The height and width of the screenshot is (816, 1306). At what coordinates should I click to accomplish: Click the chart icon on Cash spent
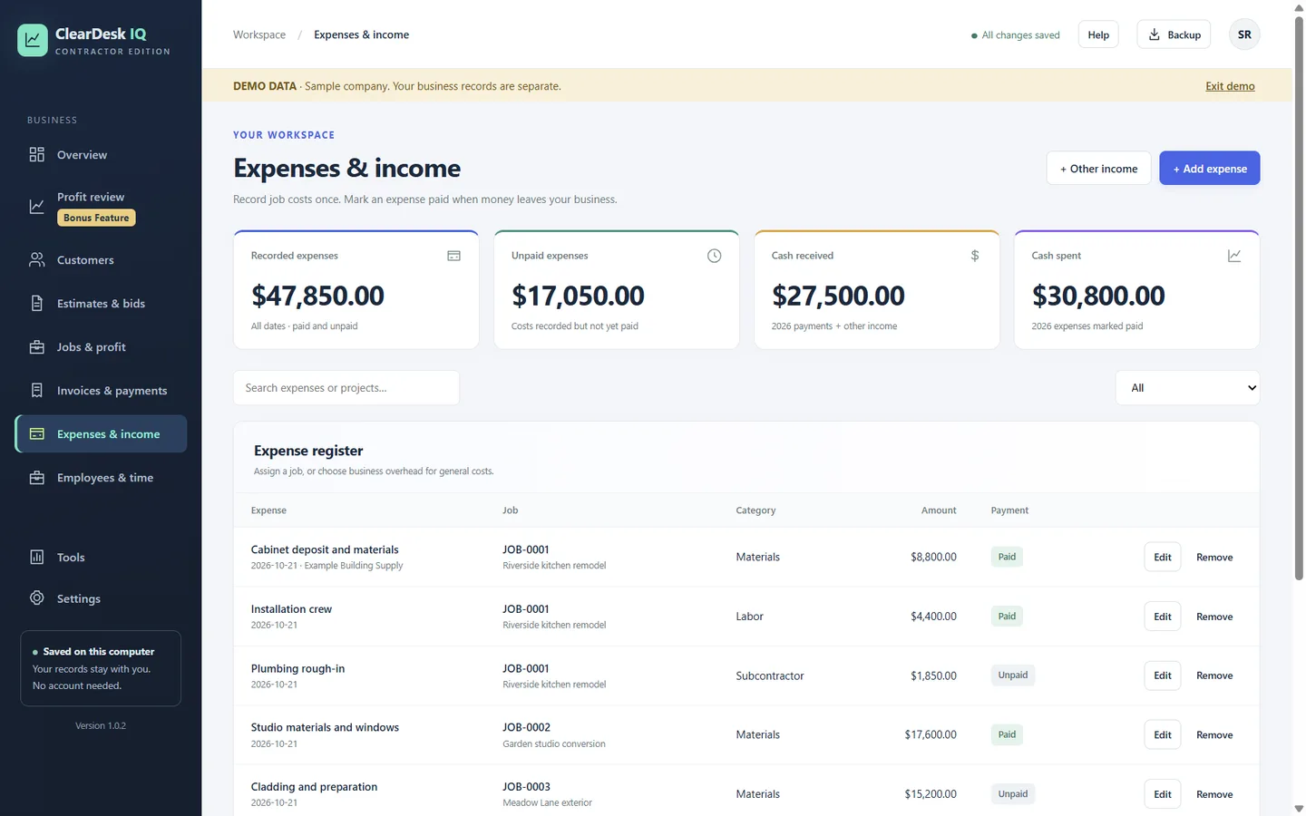click(1234, 256)
